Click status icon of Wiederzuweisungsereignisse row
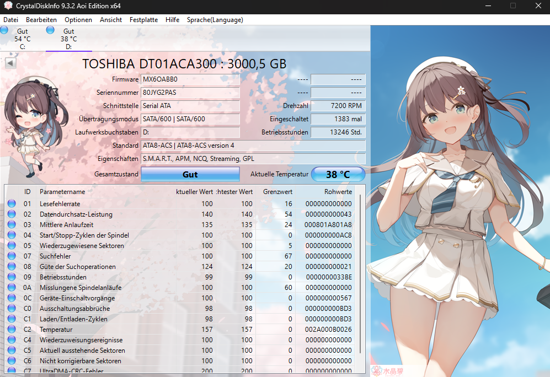The width and height of the screenshot is (550, 377). (12, 340)
